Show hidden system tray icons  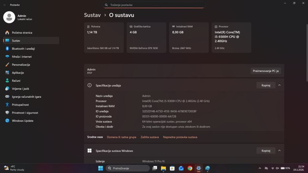[x=260, y=168]
